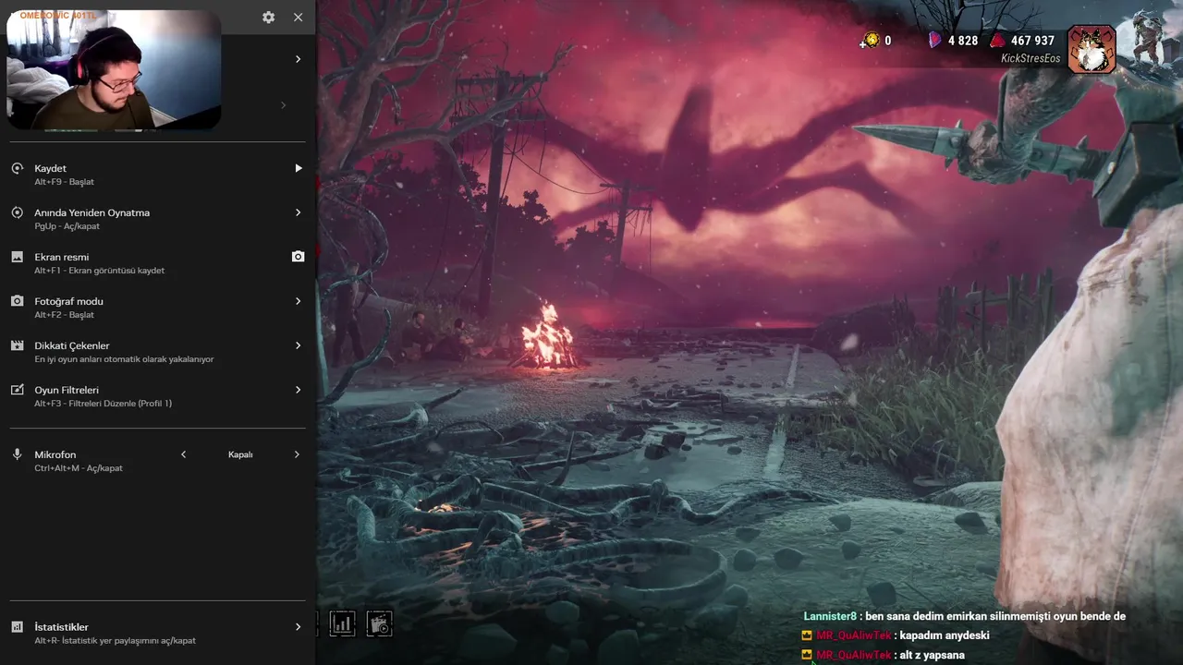The image size is (1183, 665).
Task: Click the in-game clapperboard video icon
Action: point(379,623)
